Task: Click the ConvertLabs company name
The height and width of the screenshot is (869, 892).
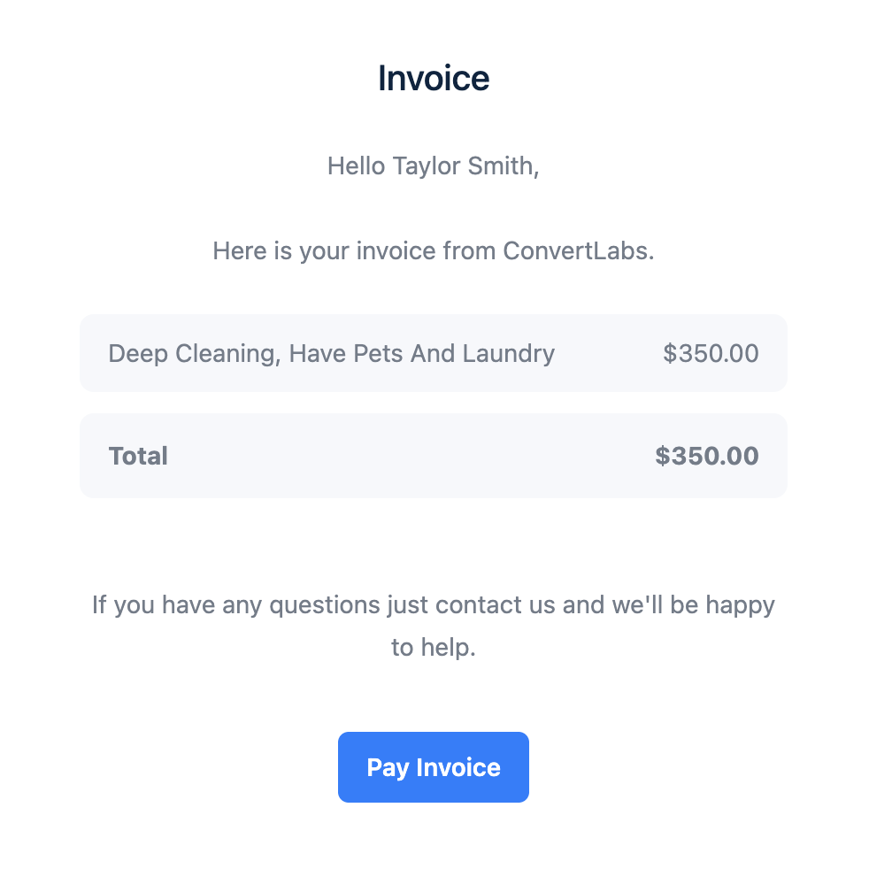Action: click(x=576, y=251)
